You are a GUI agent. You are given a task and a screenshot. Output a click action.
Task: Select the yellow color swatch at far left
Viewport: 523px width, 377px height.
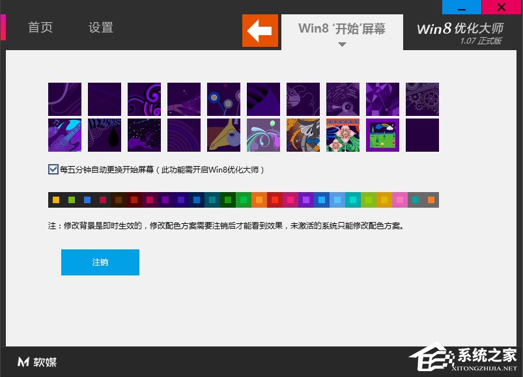click(x=55, y=199)
